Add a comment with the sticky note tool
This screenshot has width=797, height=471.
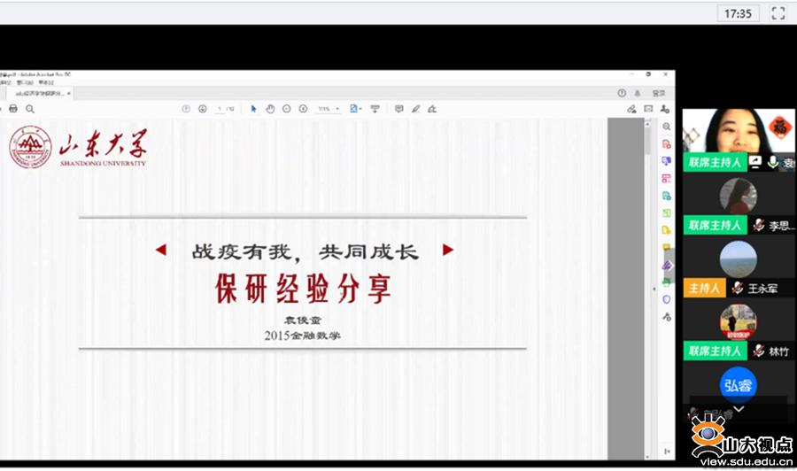click(398, 109)
